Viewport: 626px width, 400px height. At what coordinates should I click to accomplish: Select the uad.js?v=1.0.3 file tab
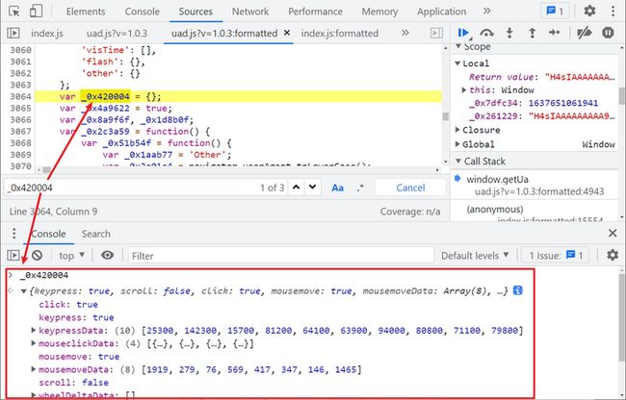(117, 33)
